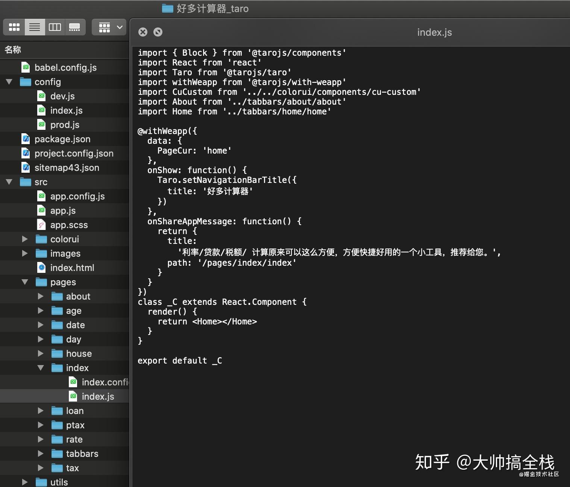570x487 pixels.
Task: Expand the tabbars folder
Action: tap(41, 454)
